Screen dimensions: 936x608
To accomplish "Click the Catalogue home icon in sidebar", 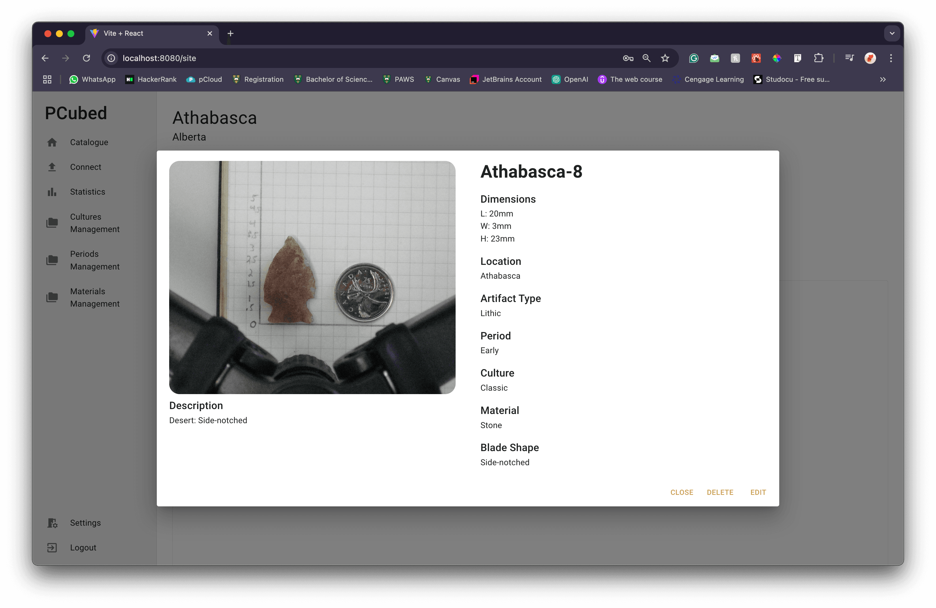I will click(x=52, y=142).
